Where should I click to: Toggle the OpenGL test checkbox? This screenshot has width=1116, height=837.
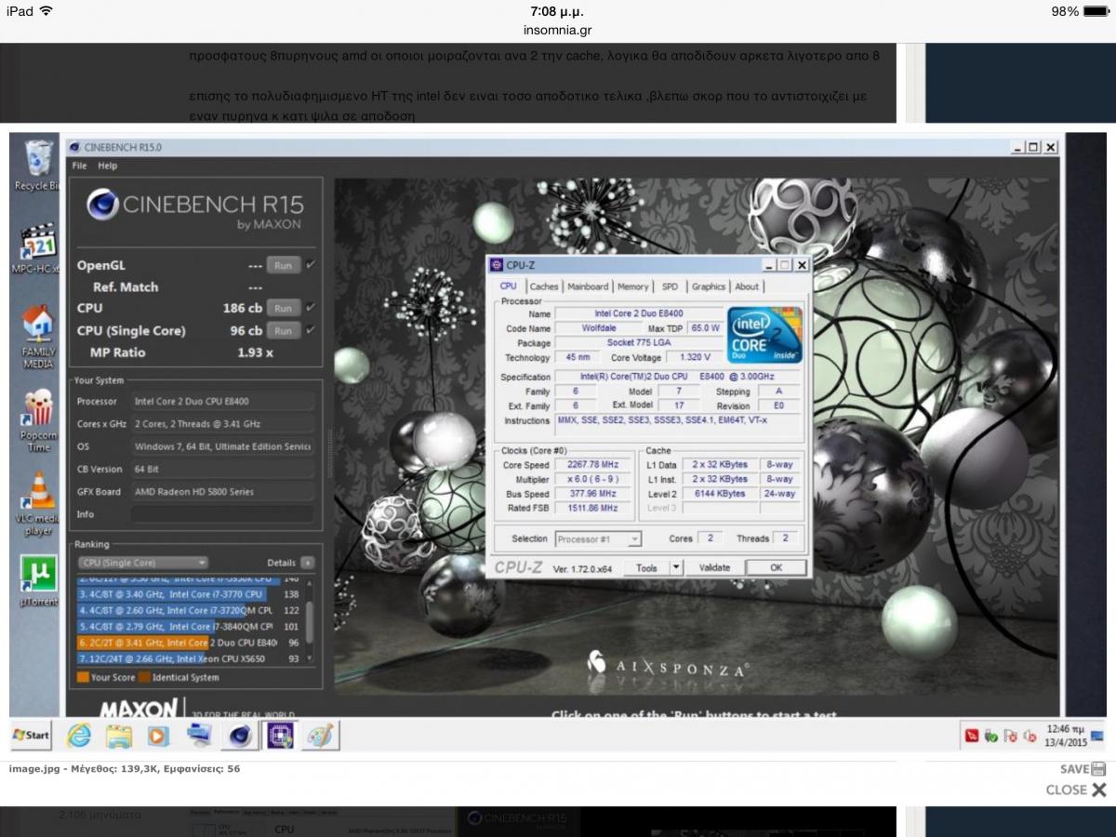coord(311,264)
